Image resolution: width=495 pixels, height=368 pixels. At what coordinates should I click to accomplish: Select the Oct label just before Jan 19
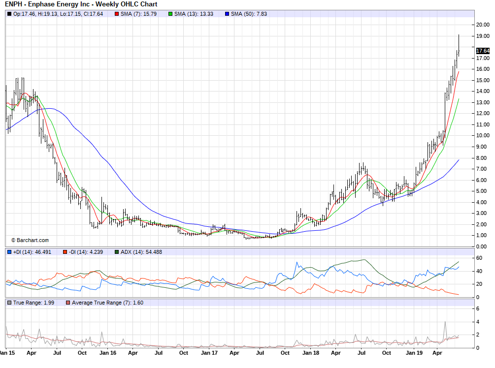[x=387, y=353]
